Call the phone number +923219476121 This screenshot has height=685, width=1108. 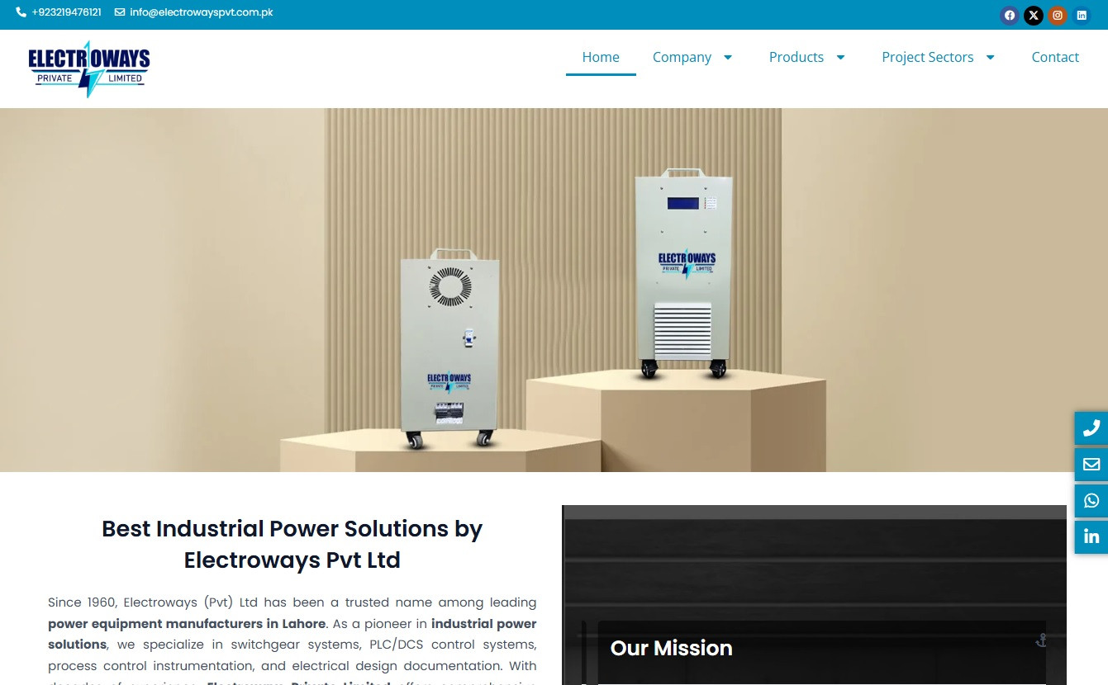coord(59,12)
